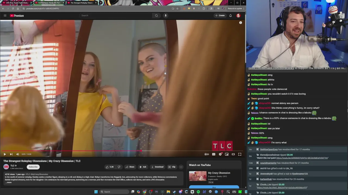Click the Ask button

pos(143,167)
